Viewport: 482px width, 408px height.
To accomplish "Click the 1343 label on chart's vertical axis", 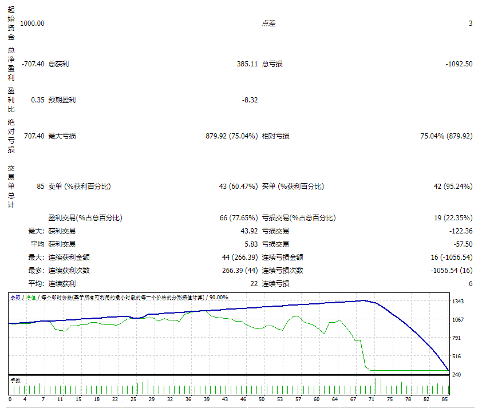I will click(x=458, y=302).
